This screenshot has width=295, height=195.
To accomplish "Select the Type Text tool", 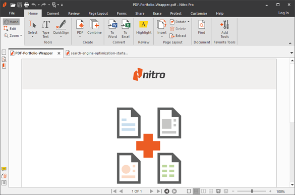I will pyautogui.click(x=46, y=29).
